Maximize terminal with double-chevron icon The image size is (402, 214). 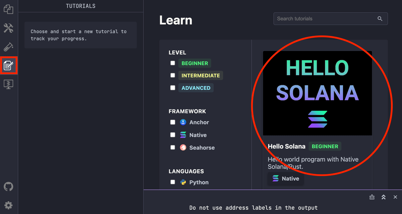pyautogui.click(x=384, y=197)
